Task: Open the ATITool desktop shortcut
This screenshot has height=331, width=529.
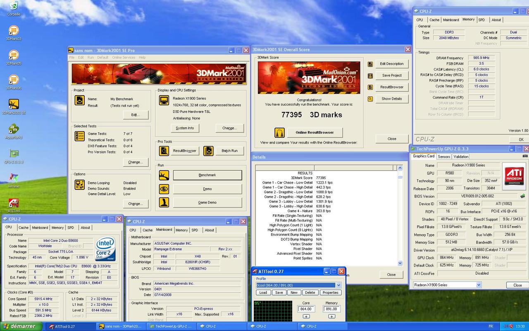Action: (14, 203)
